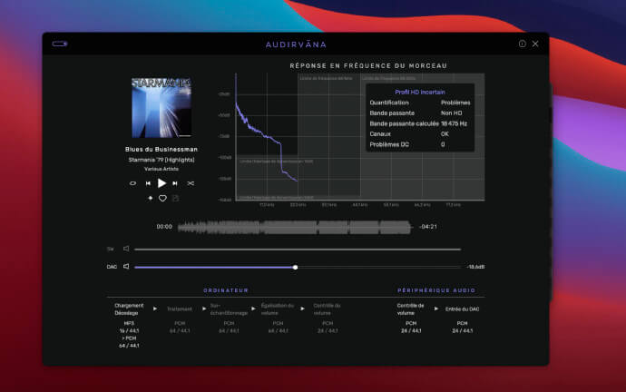Click the RÉPONSE EN FRÉQUENCE DU MORCEAU title
The width and height of the screenshot is (626, 392).
[x=368, y=66]
